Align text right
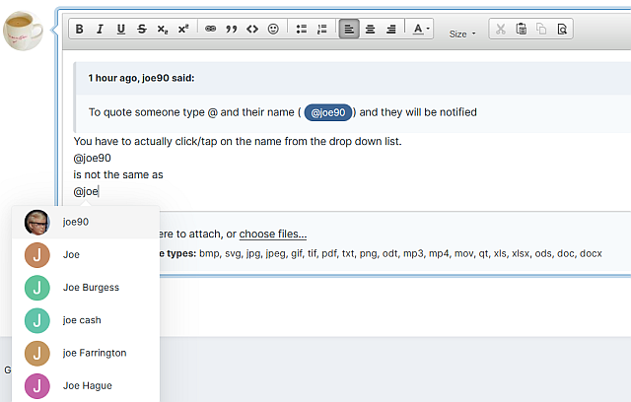The height and width of the screenshot is (402, 631). tap(391, 29)
